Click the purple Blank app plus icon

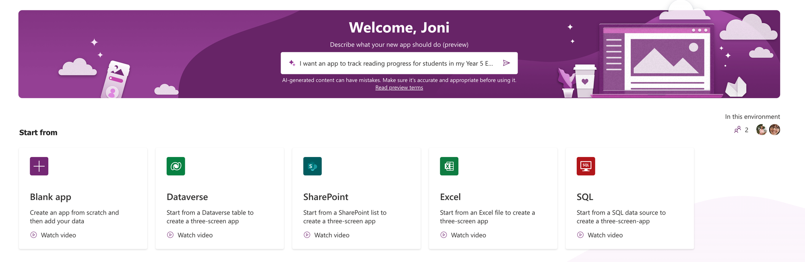pos(39,166)
